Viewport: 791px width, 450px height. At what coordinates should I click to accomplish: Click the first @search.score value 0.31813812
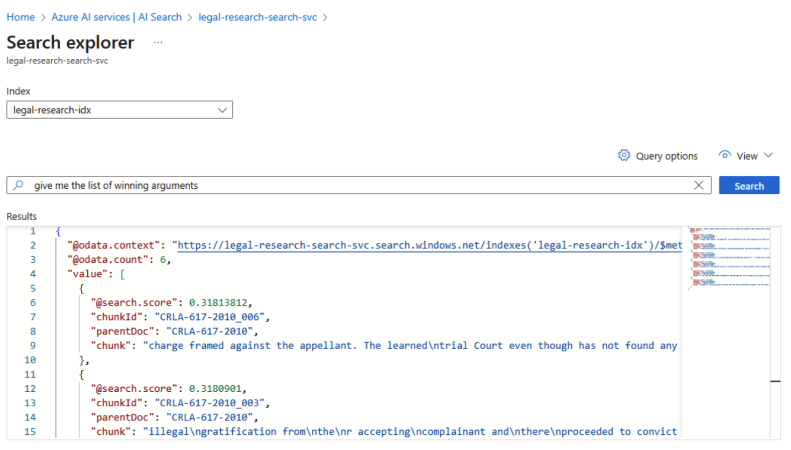point(218,302)
